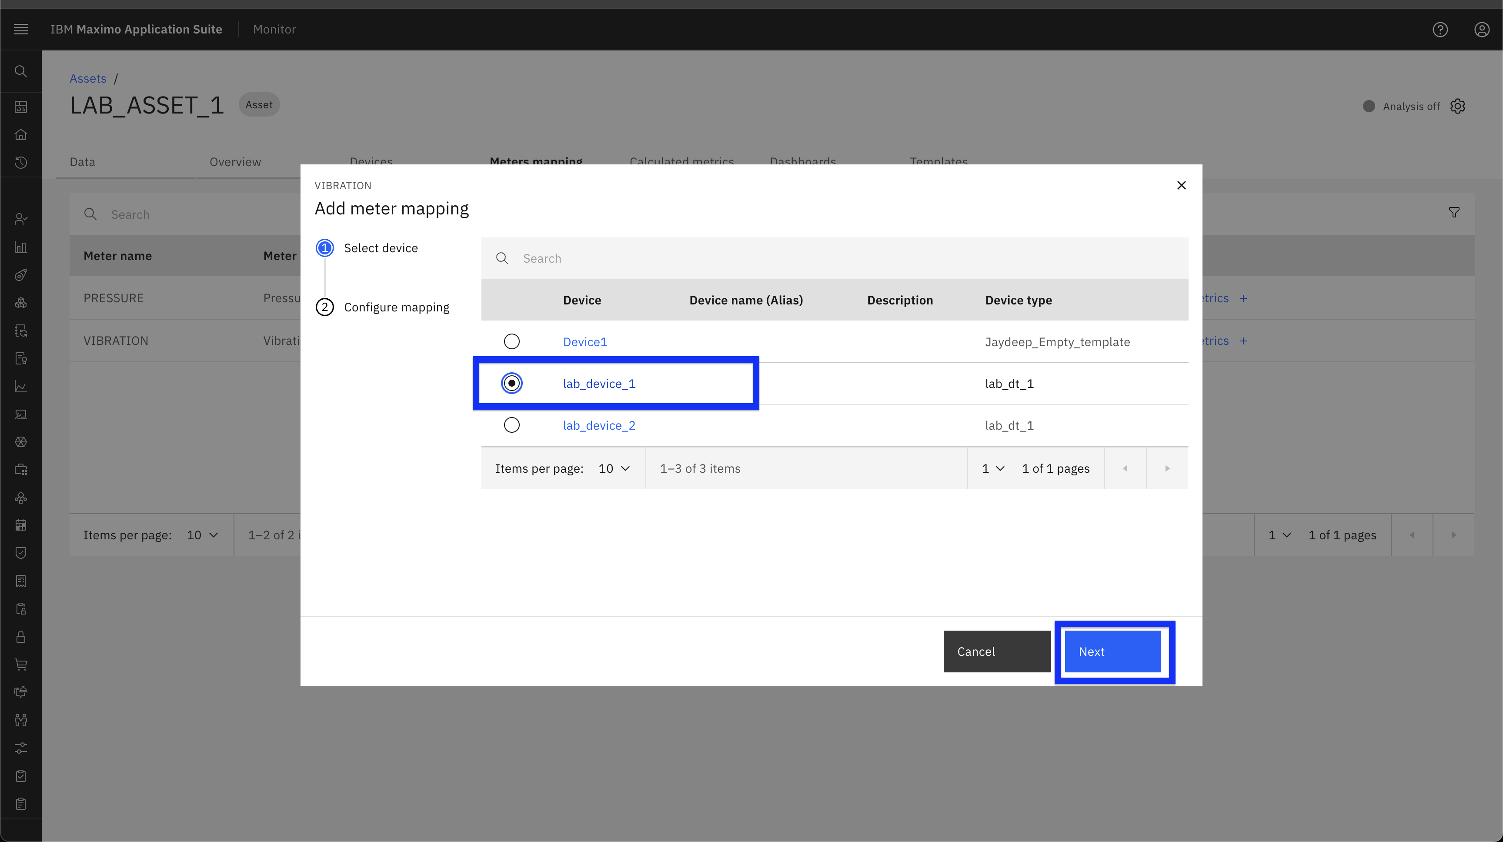Switch to the Overview tab
This screenshot has width=1503, height=842.
235,162
